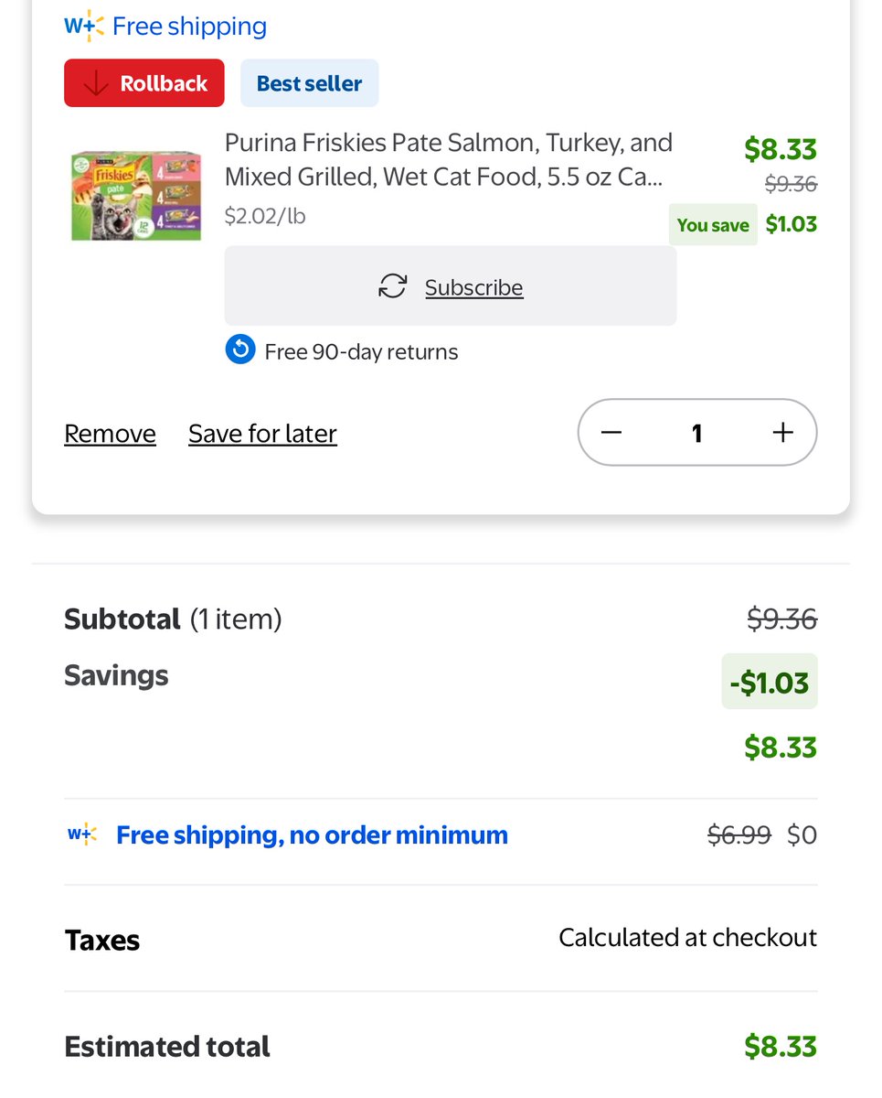Image resolution: width=882 pixels, height=1098 pixels.
Task: Click the Free shipping text at top
Action: pyautogui.click(x=190, y=27)
